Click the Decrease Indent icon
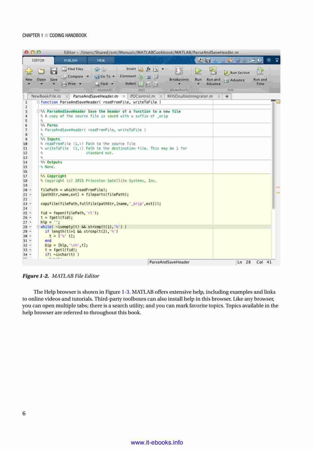Image resolution: width=314 pixels, height=449 pixels. pos(156,84)
